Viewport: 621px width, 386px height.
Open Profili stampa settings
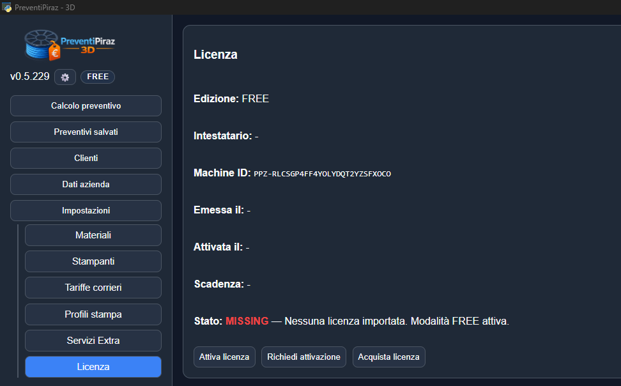tap(93, 314)
